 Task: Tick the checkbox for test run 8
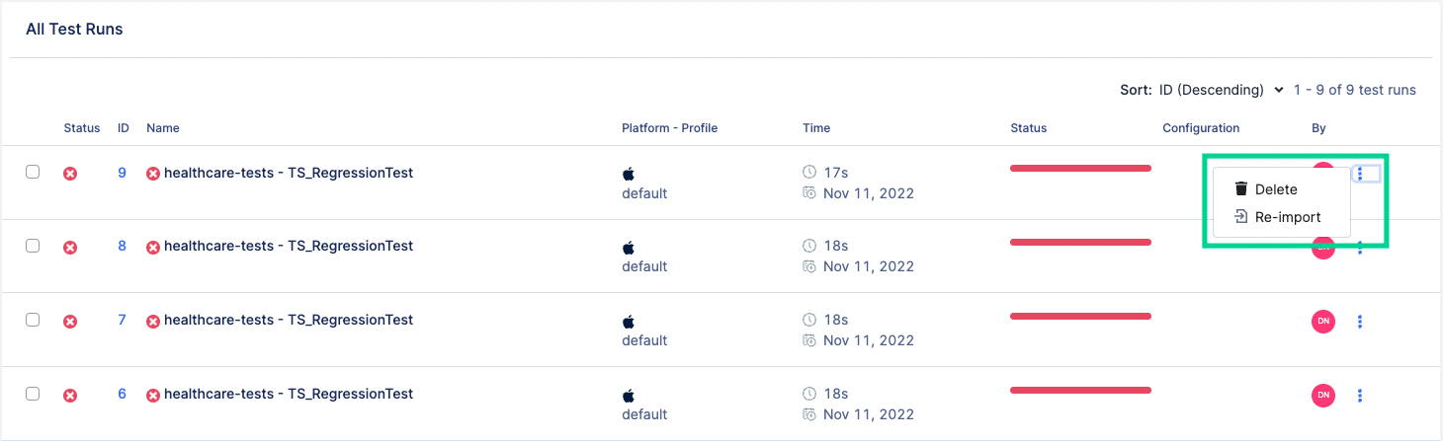[33, 246]
